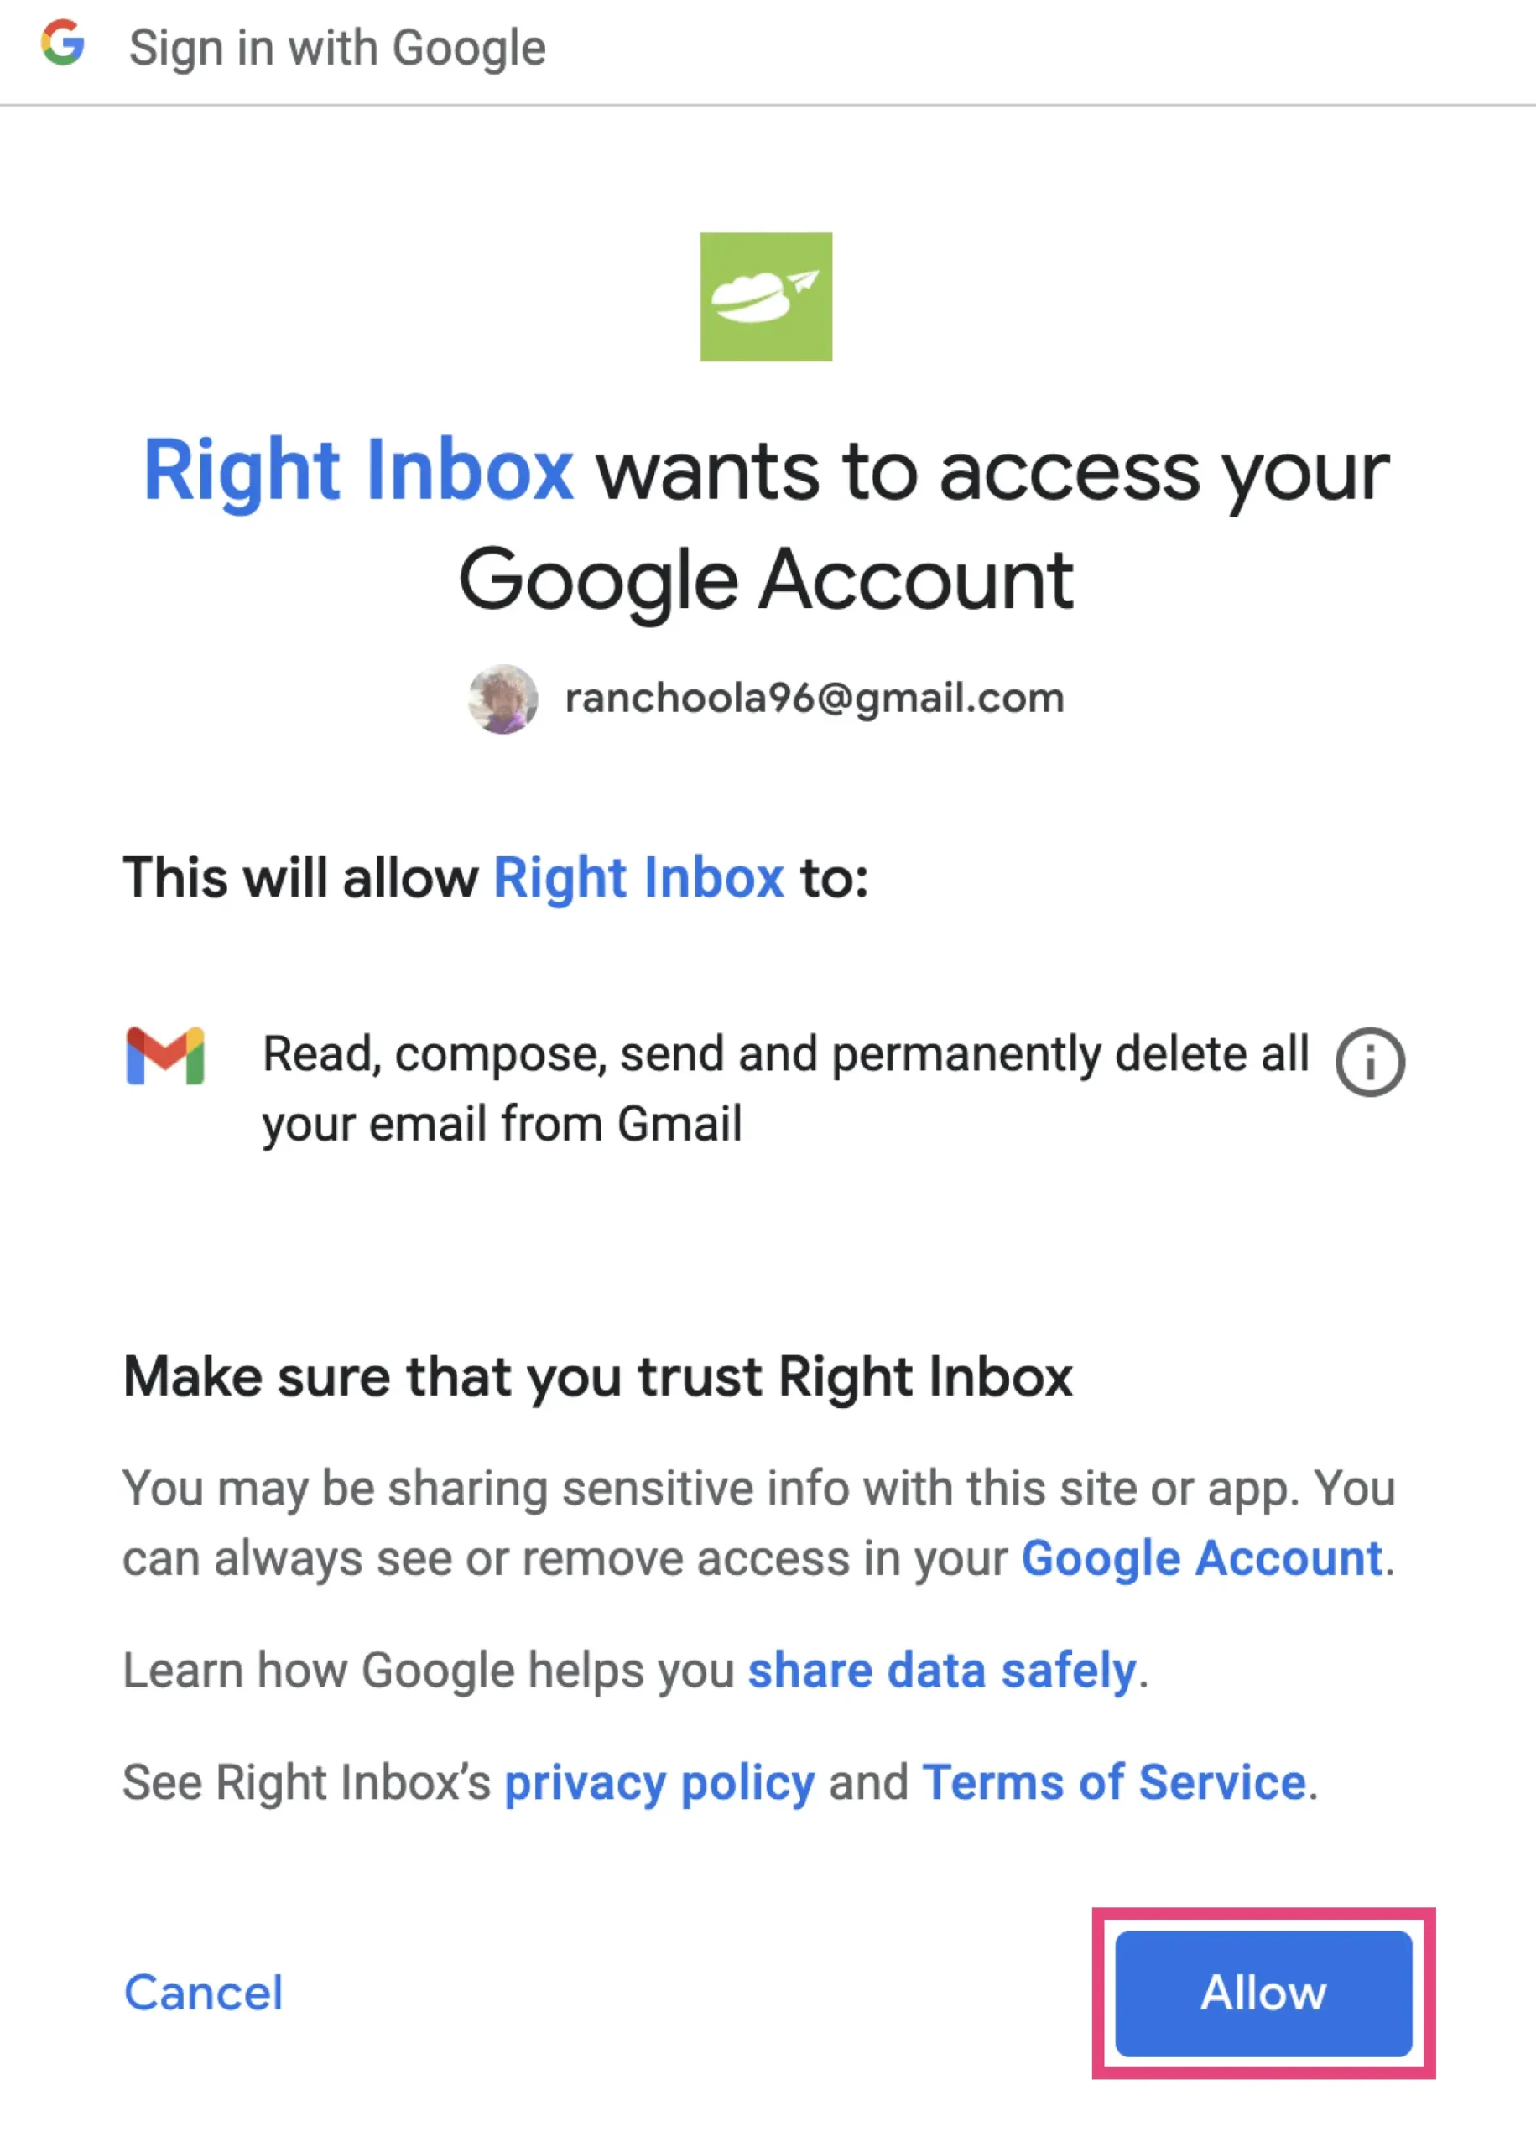Open the permission details info icon
Viewport: 1536px width, 2147px height.
click(1370, 1062)
